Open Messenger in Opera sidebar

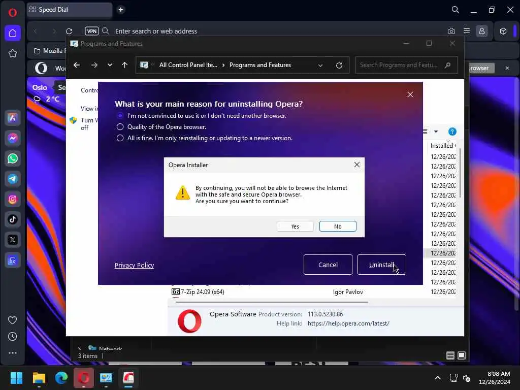click(x=13, y=138)
